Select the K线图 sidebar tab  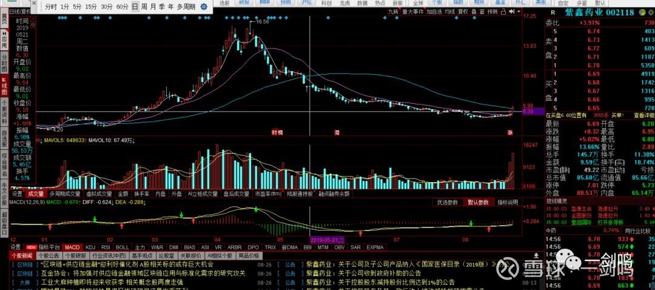pyautogui.click(x=4, y=86)
